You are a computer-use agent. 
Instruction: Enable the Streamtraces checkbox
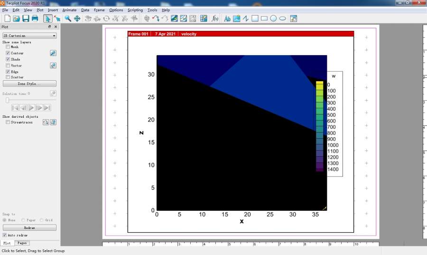(x=8, y=122)
